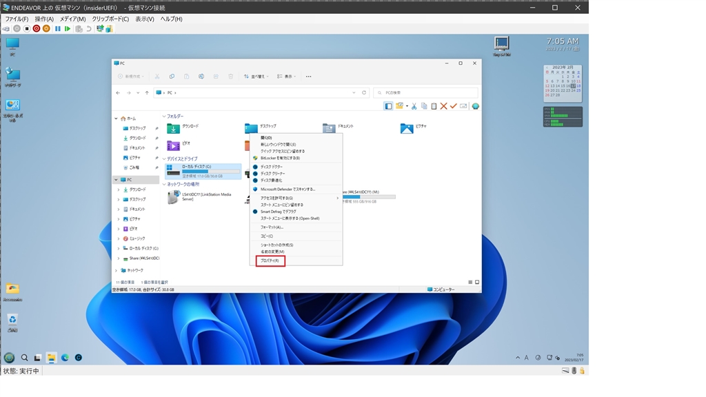Switch to large icons view at status bar

[477, 282]
